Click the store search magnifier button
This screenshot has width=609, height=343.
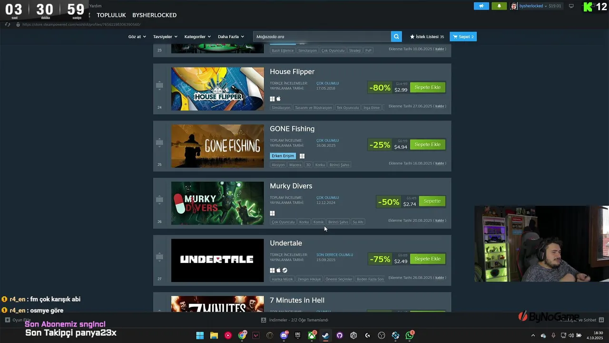pos(396,37)
